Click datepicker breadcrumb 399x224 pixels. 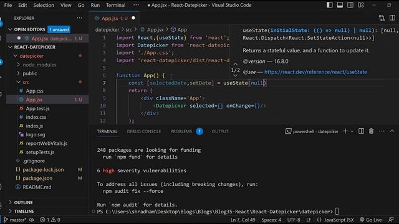pyautogui.click(x=107, y=30)
